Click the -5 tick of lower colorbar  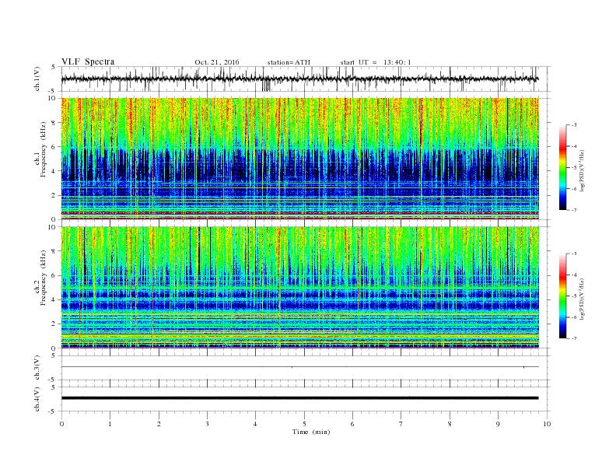pyautogui.click(x=573, y=296)
